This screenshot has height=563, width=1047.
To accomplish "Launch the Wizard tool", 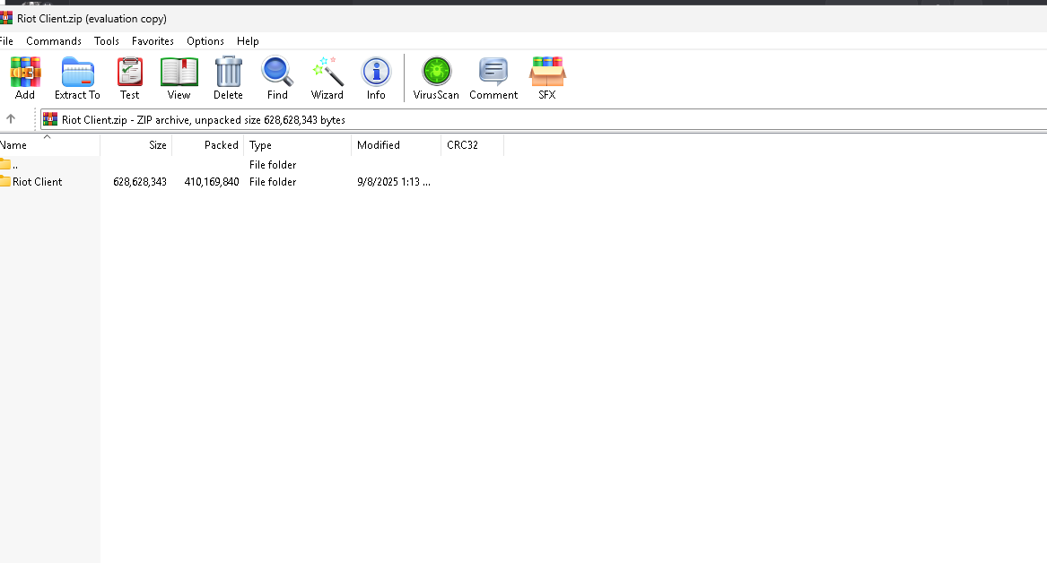I will tap(327, 77).
